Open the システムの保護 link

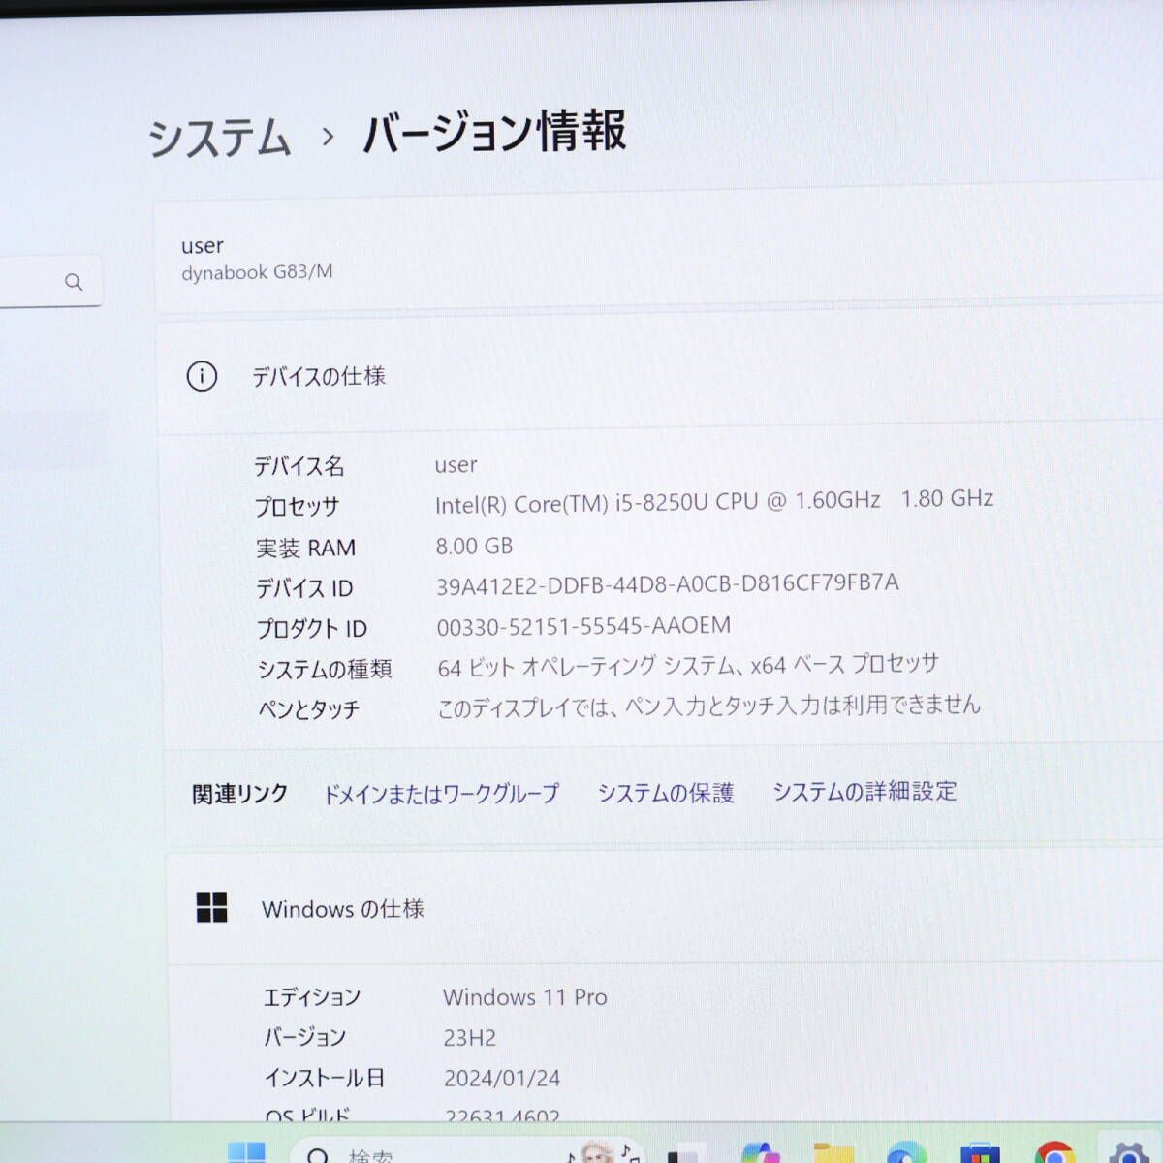[x=666, y=793]
